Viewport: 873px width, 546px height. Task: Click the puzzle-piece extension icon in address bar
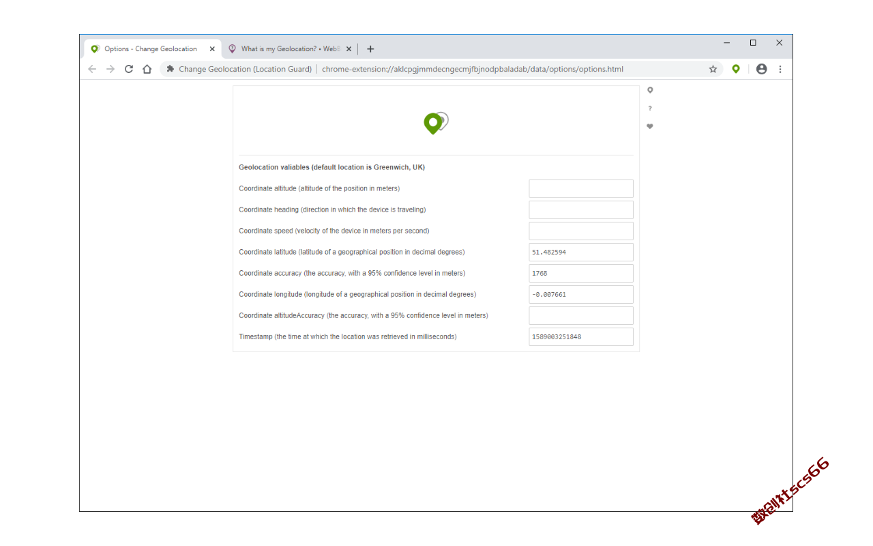[x=171, y=69]
